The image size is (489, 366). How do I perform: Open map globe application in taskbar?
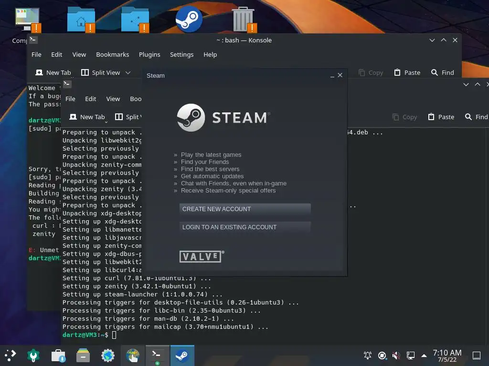[133, 355]
